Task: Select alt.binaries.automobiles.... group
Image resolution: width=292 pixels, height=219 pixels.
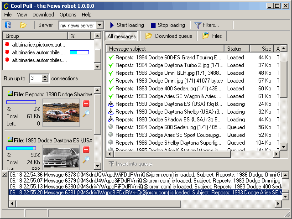Action: tap(40, 60)
